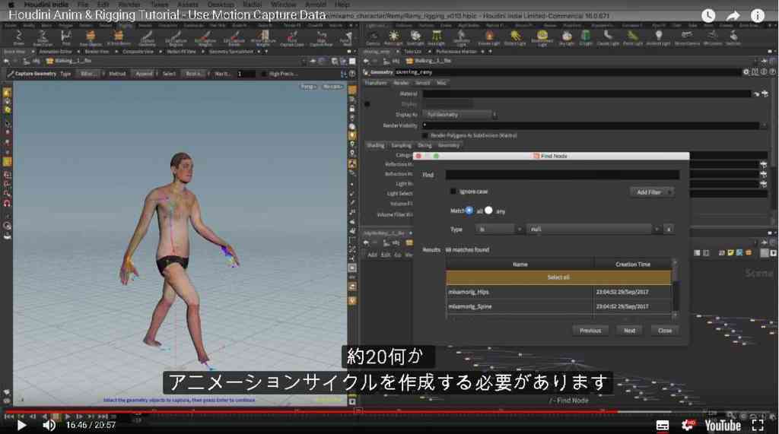Open the File menu
The width and height of the screenshot is (779, 434).
coord(83,5)
